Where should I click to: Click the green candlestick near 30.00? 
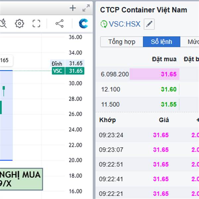4,91
